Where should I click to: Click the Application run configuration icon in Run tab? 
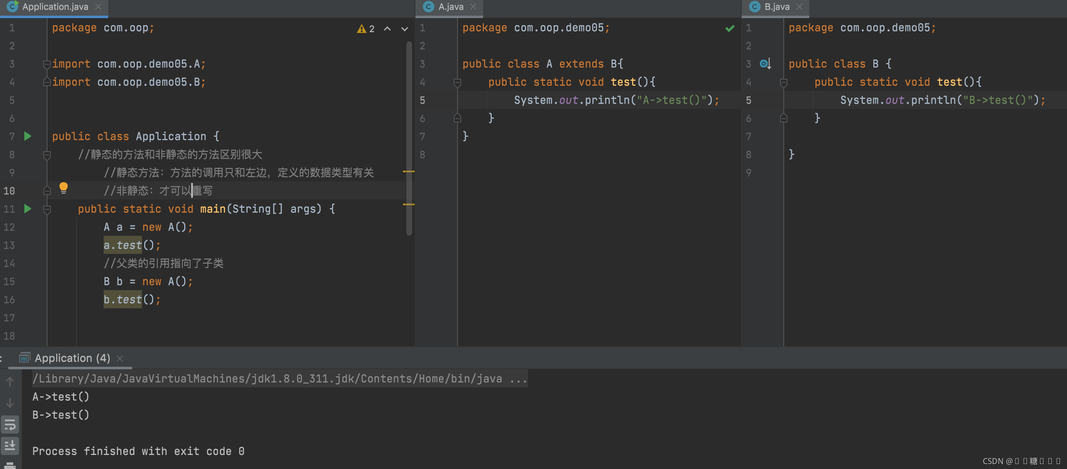24,357
